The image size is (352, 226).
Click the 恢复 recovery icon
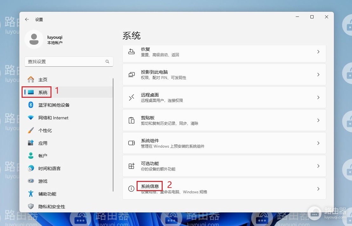(131, 51)
